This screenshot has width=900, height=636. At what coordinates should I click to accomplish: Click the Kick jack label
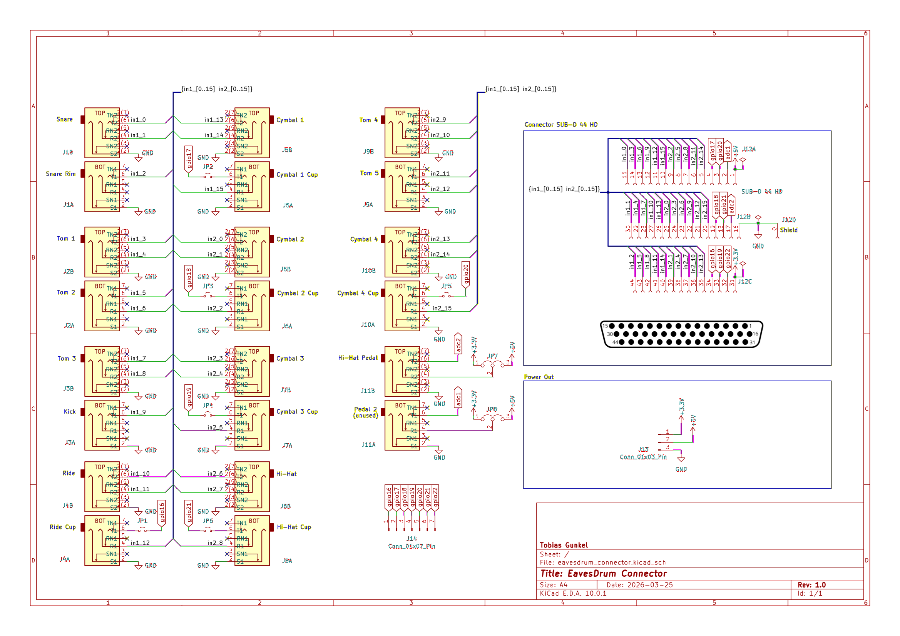70,412
